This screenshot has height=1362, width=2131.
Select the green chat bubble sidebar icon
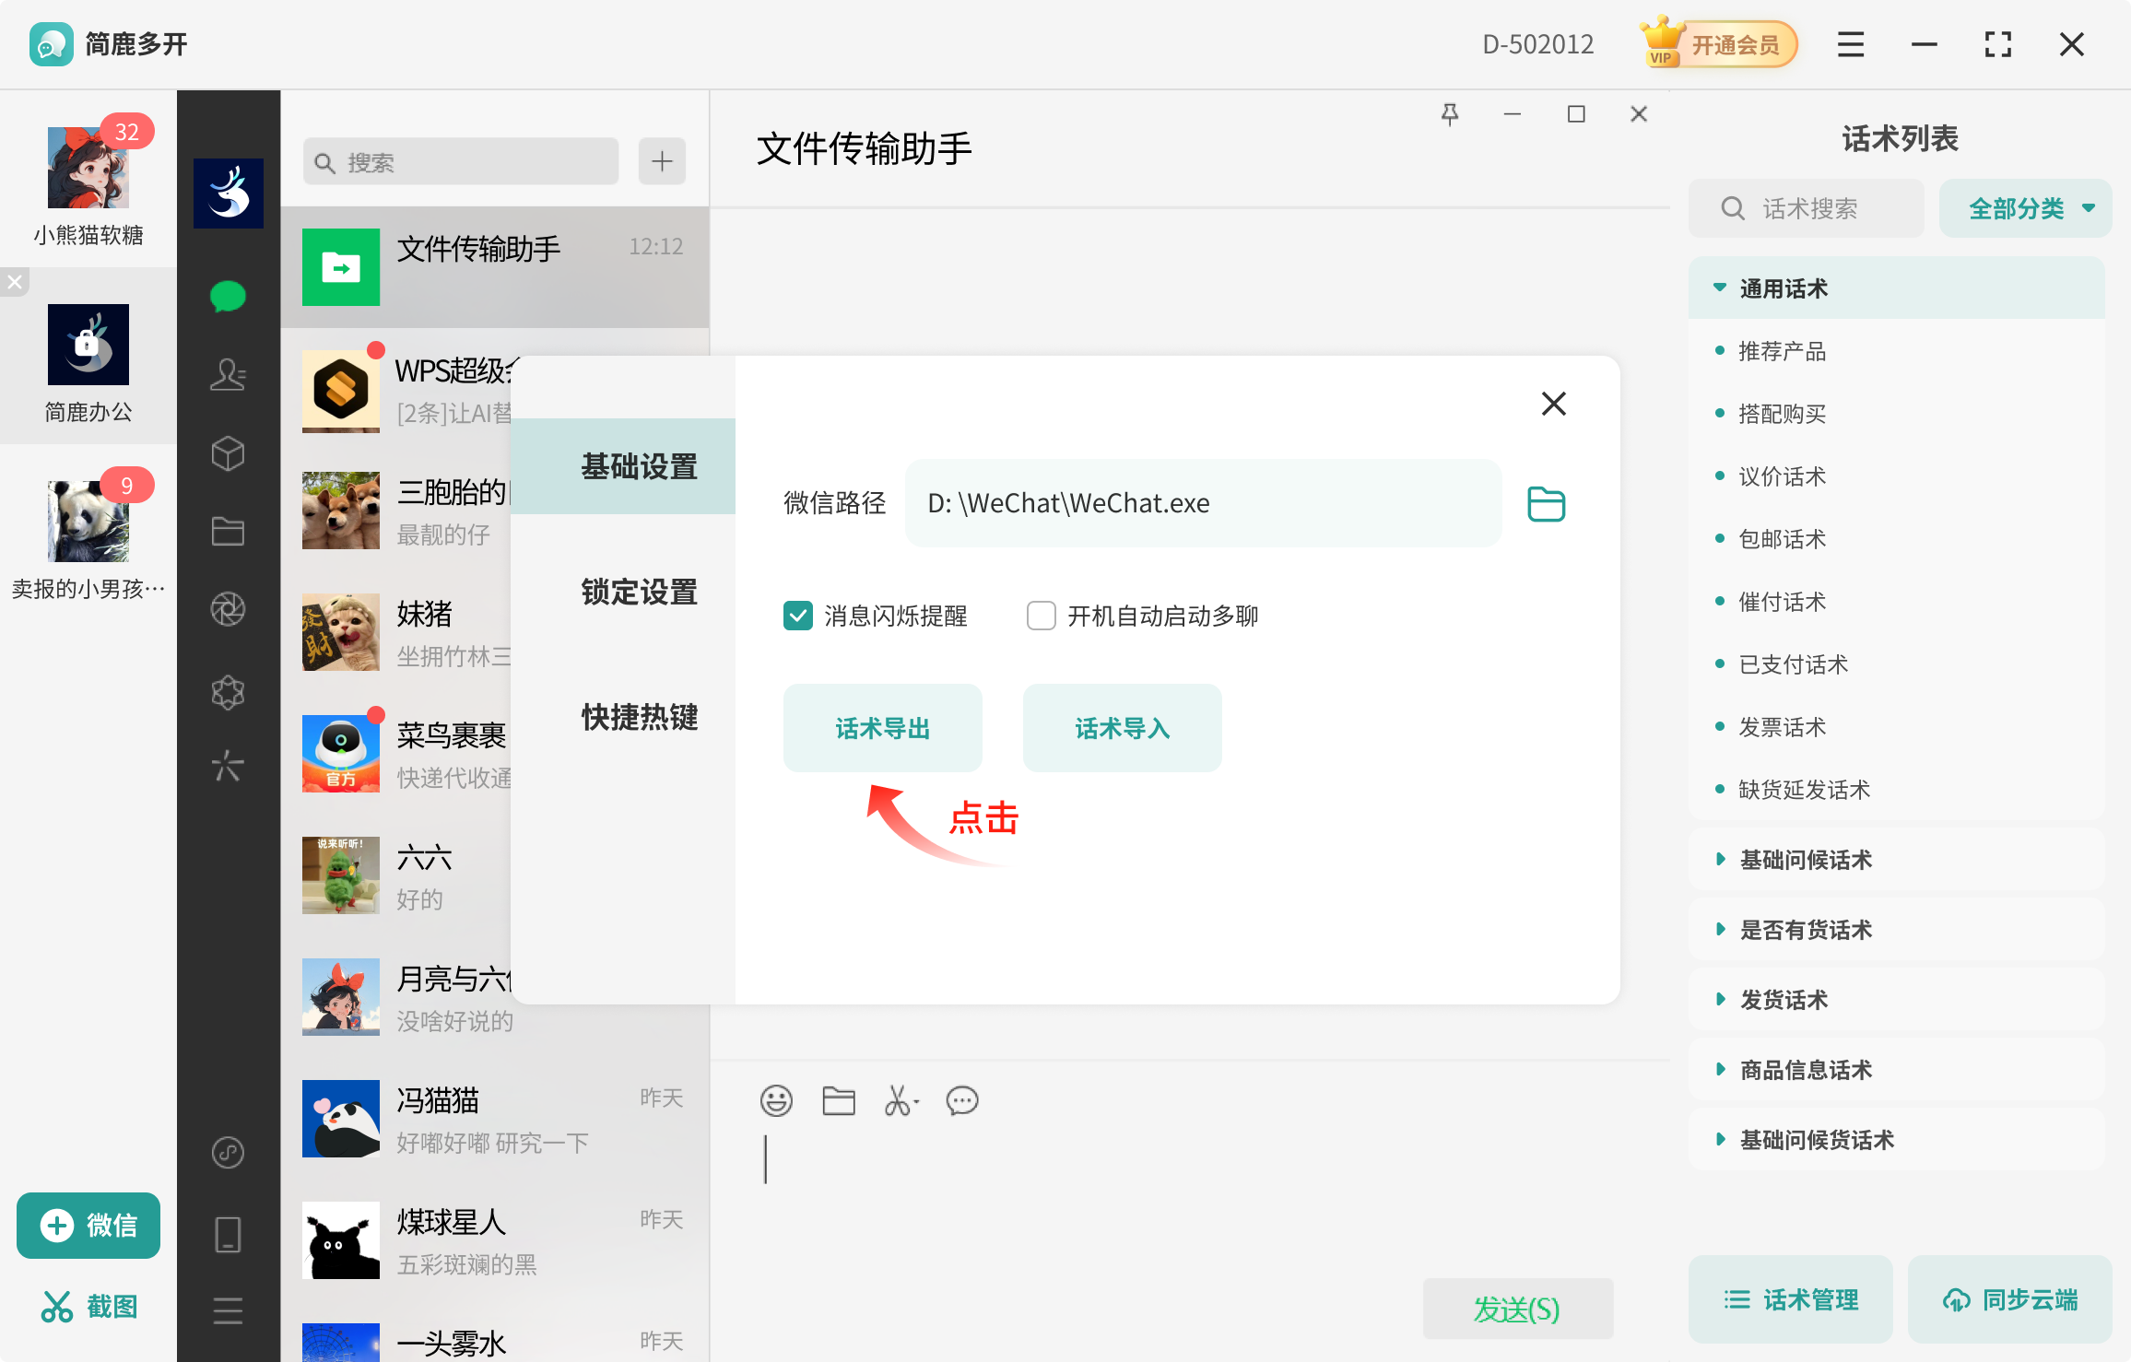[228, 296]
